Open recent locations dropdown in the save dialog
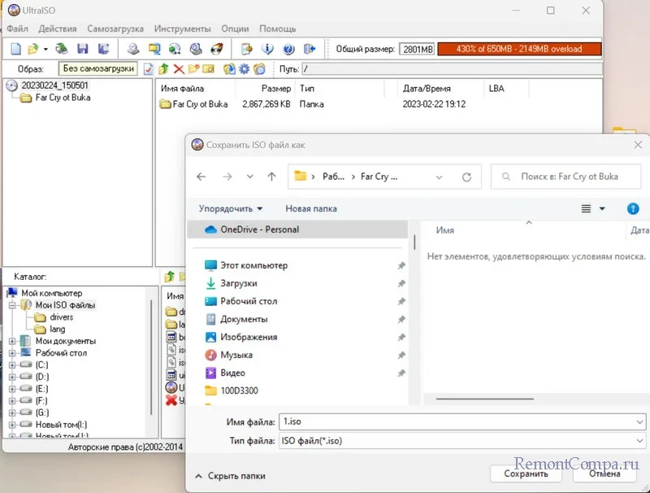The height and width of the screenshot is (493, 650). [249, 177]
